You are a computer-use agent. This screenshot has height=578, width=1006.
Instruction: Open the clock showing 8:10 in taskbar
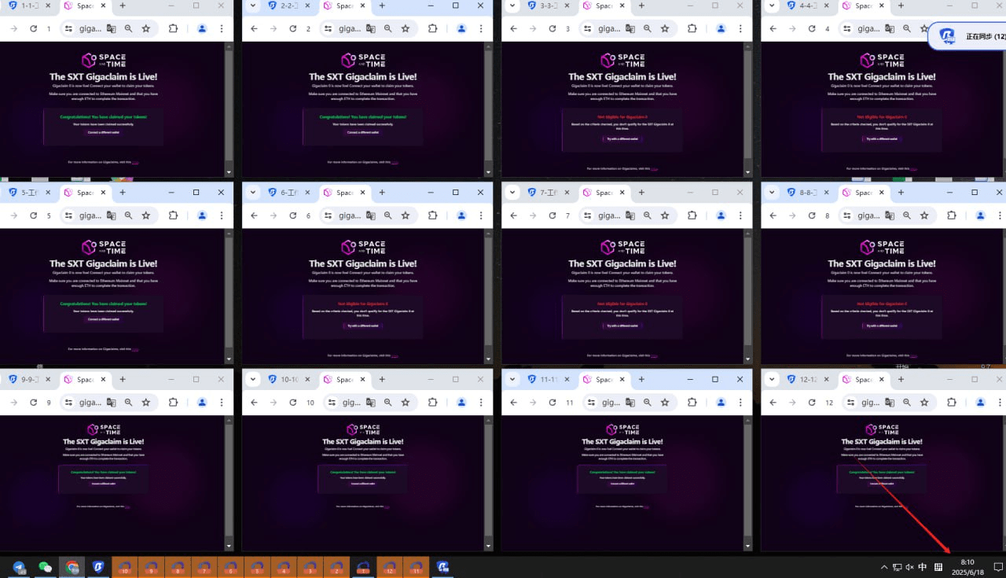click(x=967, y=567)
